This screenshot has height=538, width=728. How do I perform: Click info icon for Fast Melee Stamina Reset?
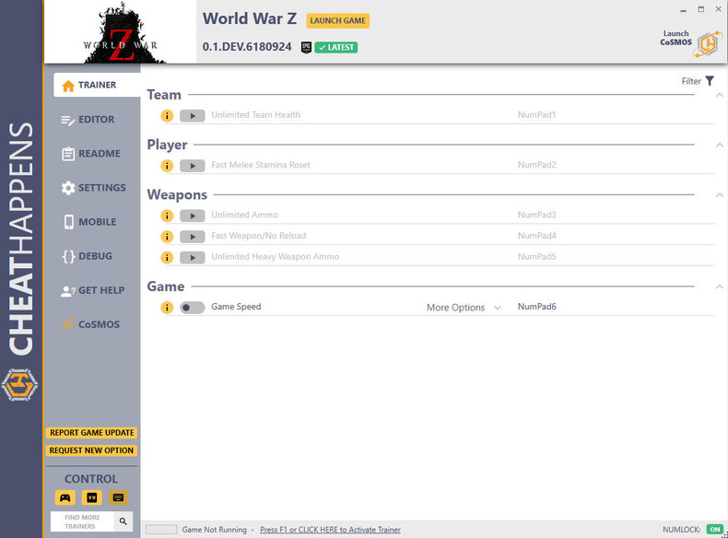[167, 166]
